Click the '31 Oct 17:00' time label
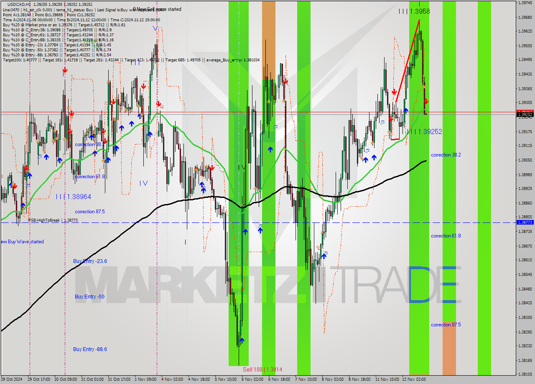This screenshot has height=384, width=535. (x=119, y=379)
